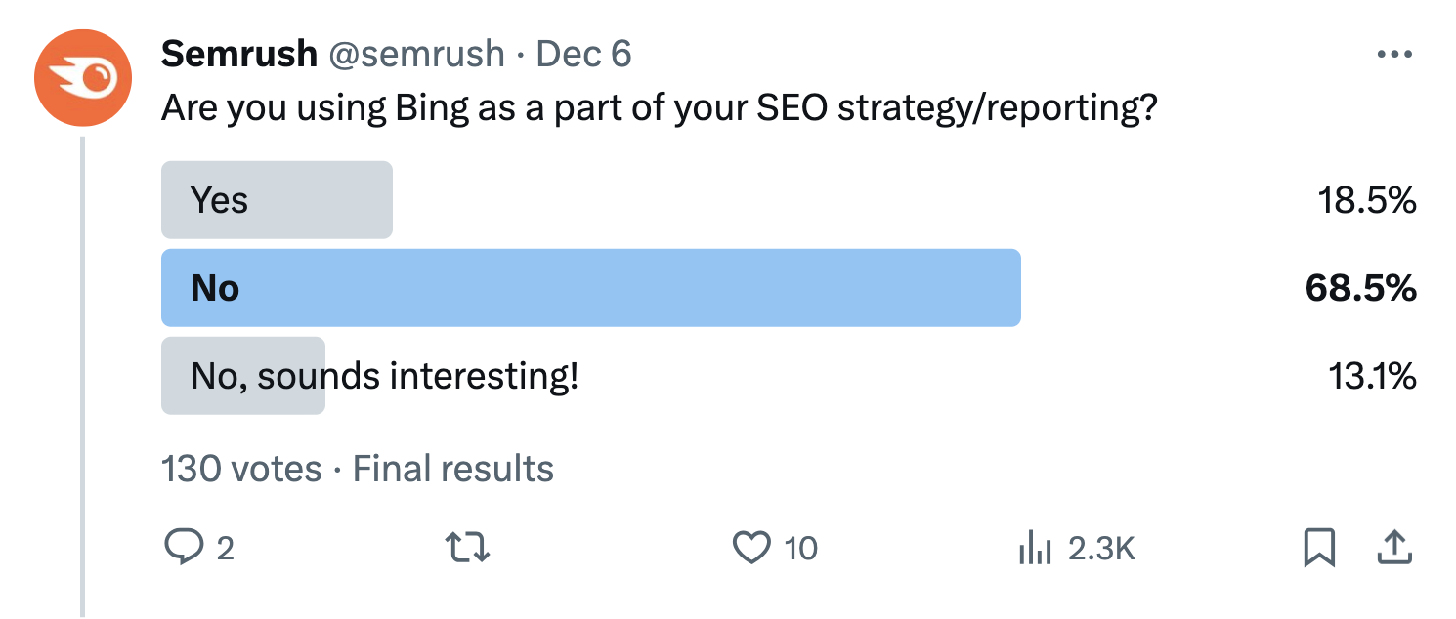This screenshot has height=619, width=1456.
Task: Open the more options menu on the tweet
Action: 1395,55
